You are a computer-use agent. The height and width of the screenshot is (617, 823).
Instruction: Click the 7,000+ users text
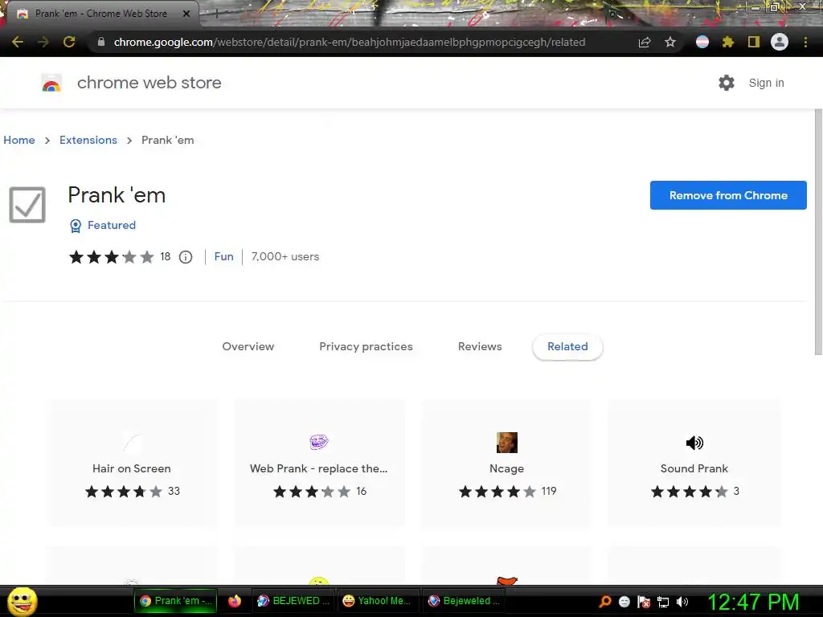click(x=285, y=256)
